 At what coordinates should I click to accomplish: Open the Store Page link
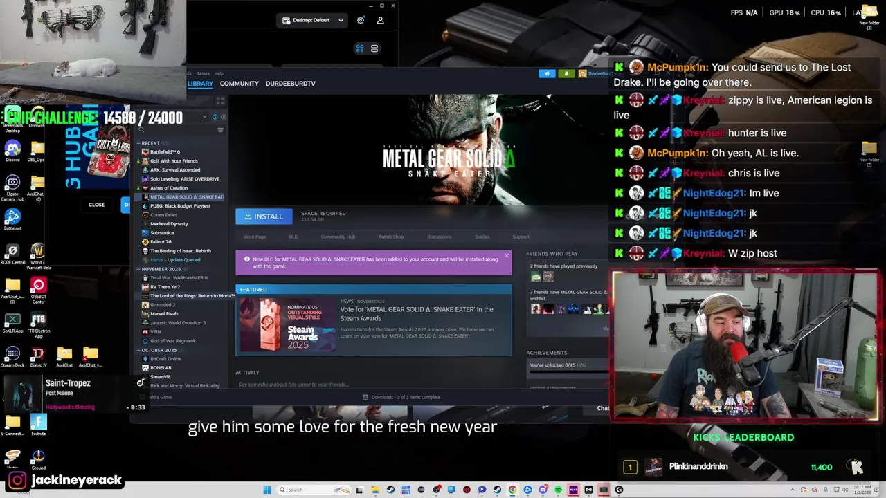[x=254, y=237]
